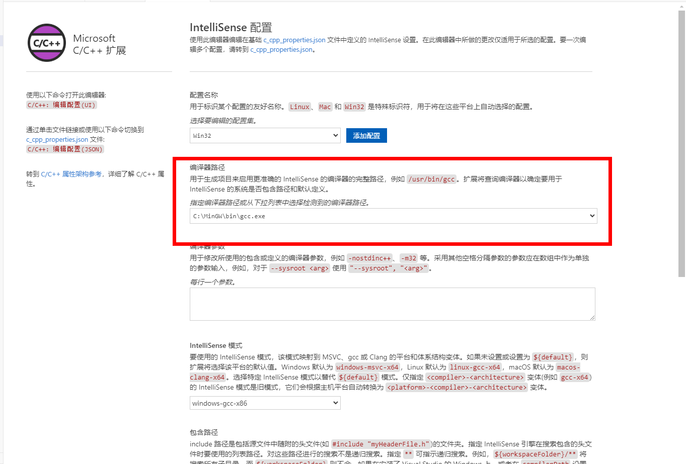
Task: Click the 配置名称 section label
Action: coord(204,95)
